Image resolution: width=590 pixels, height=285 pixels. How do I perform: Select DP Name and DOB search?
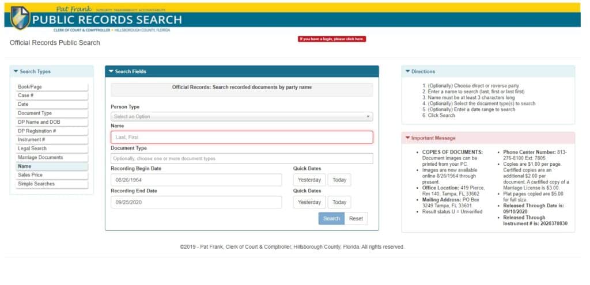coord(52,122)
